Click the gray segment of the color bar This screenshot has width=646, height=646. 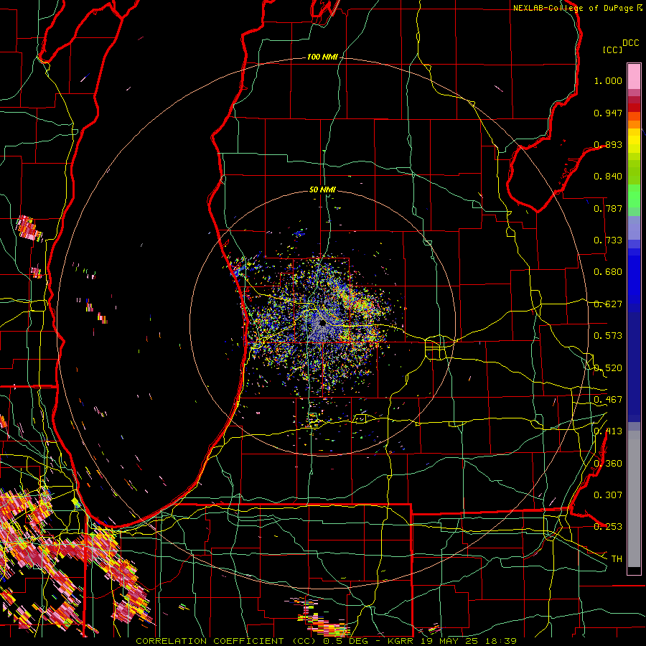click(634, 499)
